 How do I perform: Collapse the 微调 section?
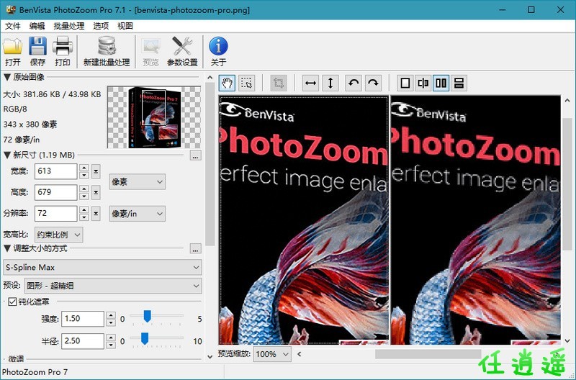click(4, 358)
